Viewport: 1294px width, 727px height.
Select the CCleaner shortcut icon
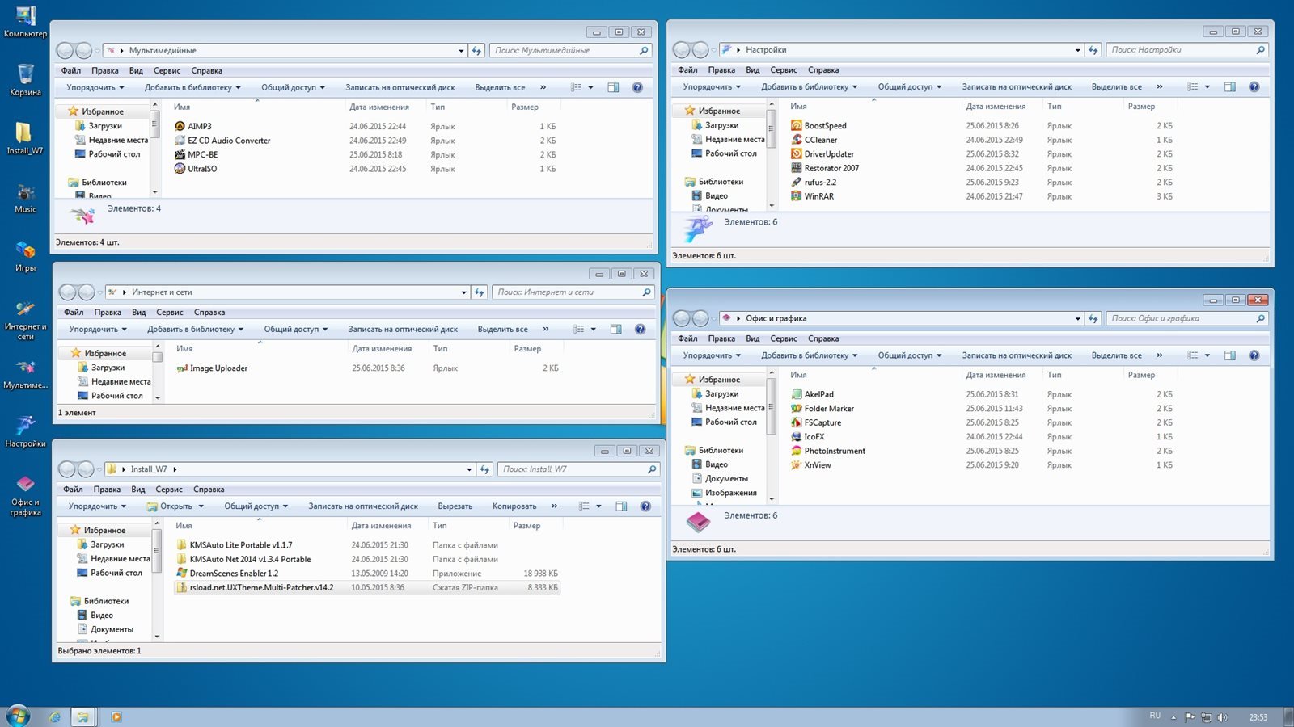coord(796,140)
